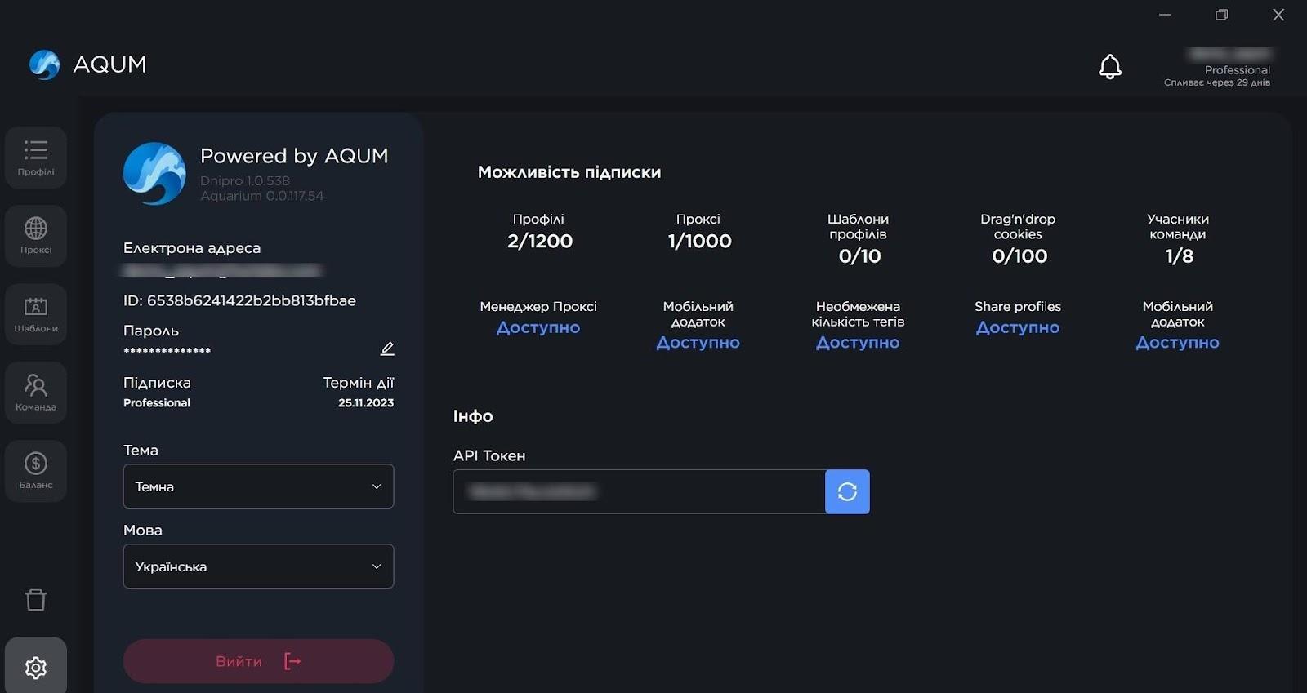
Task: Minimize the AQUM window
Action: tap(1165, 15)
